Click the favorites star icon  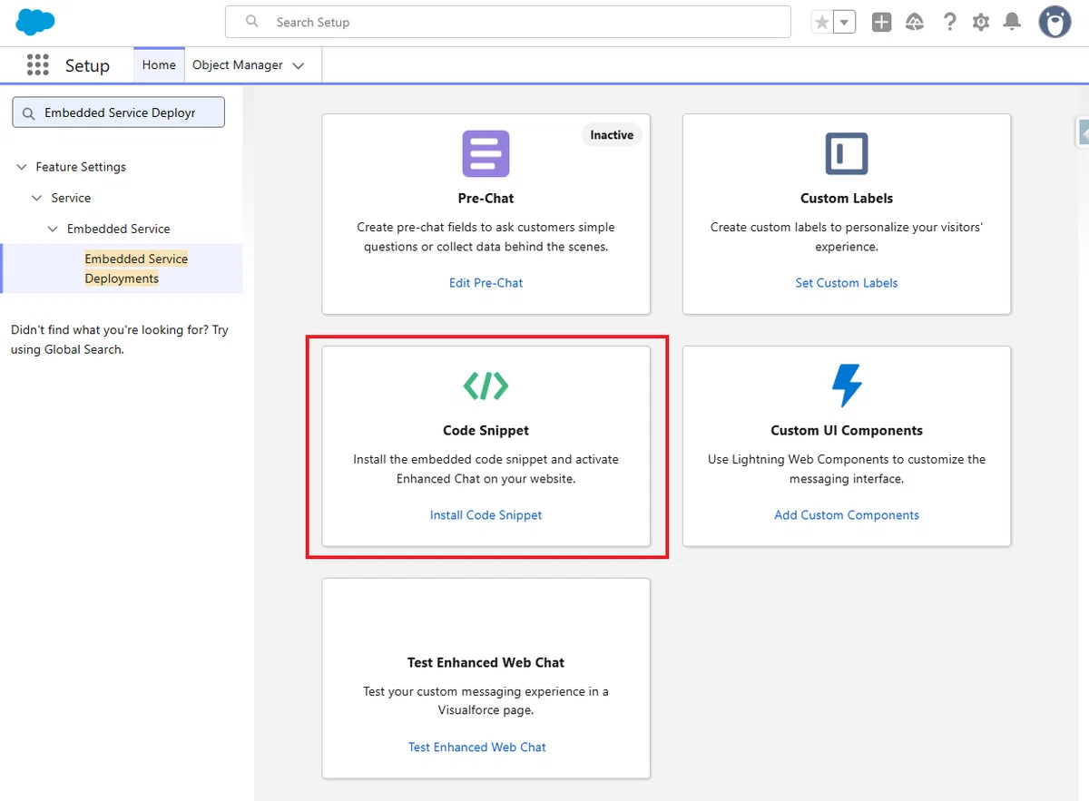point(822,23)
